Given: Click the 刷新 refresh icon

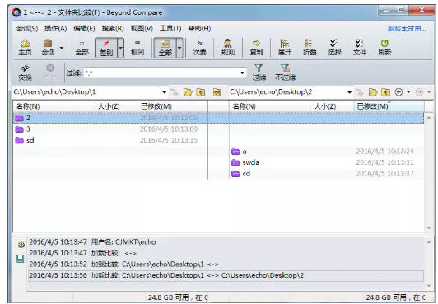Looking at the screenshot, I should [x=384, y=48].
